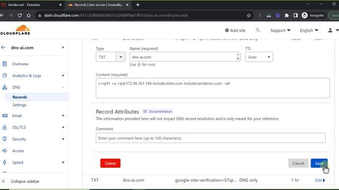Go forward in browser history

[11, 15]
